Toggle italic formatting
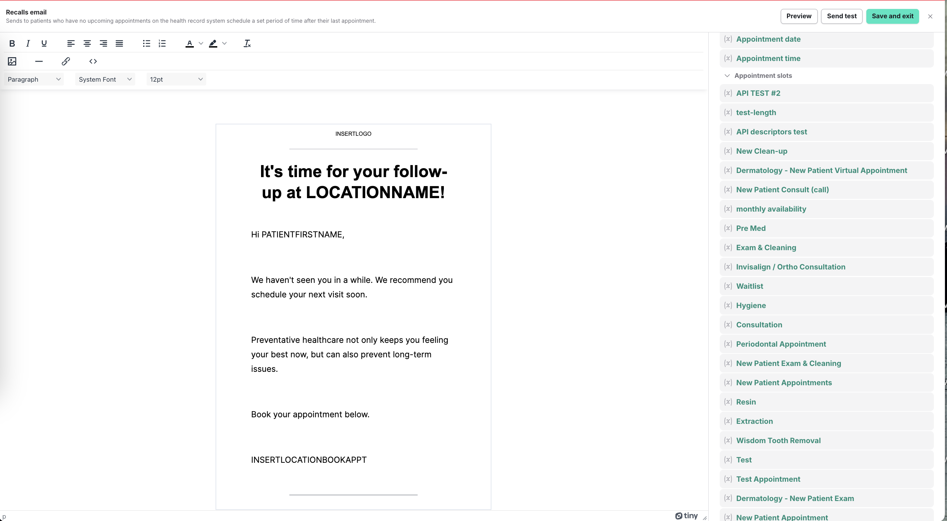Screen dimensions: 947x521 28,43
